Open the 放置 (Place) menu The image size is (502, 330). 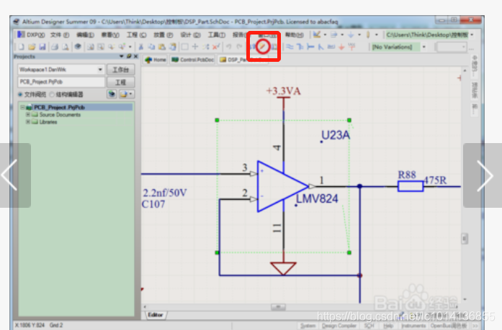(x=163, y=35)
